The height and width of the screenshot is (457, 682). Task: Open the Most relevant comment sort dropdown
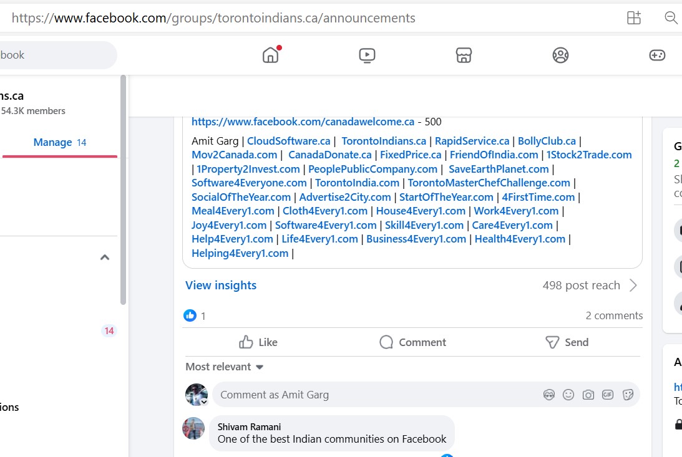pos(225,367)
